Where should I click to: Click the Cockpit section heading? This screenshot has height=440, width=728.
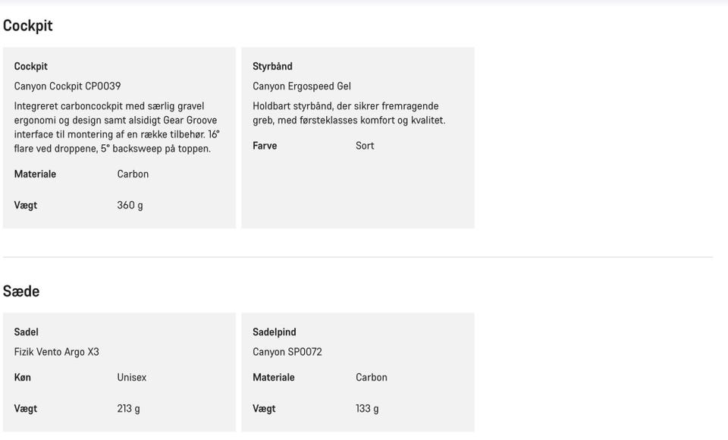tap(28, 26)
